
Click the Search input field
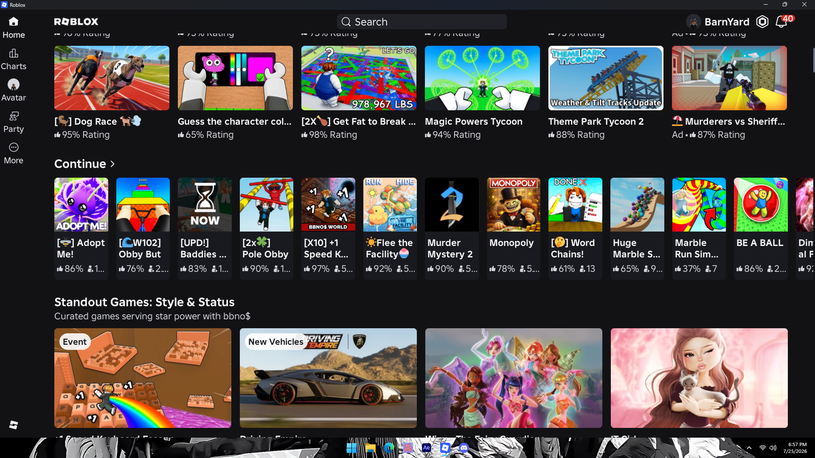pyautogui.click(x=422, y=22)
